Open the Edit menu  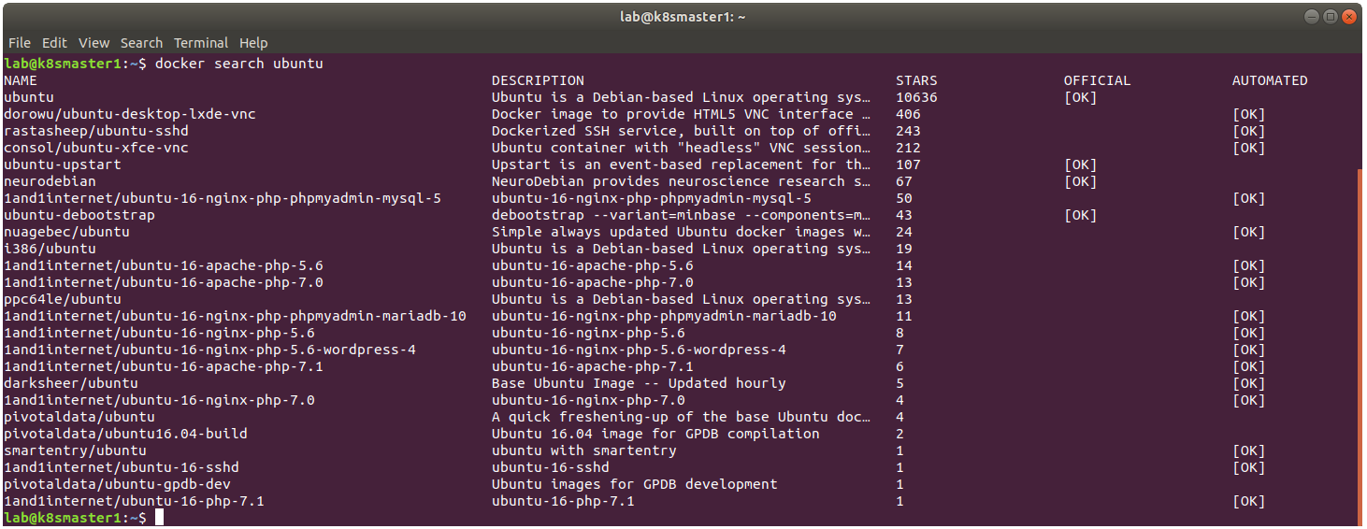pyautogui.click(x=54, y=43)
